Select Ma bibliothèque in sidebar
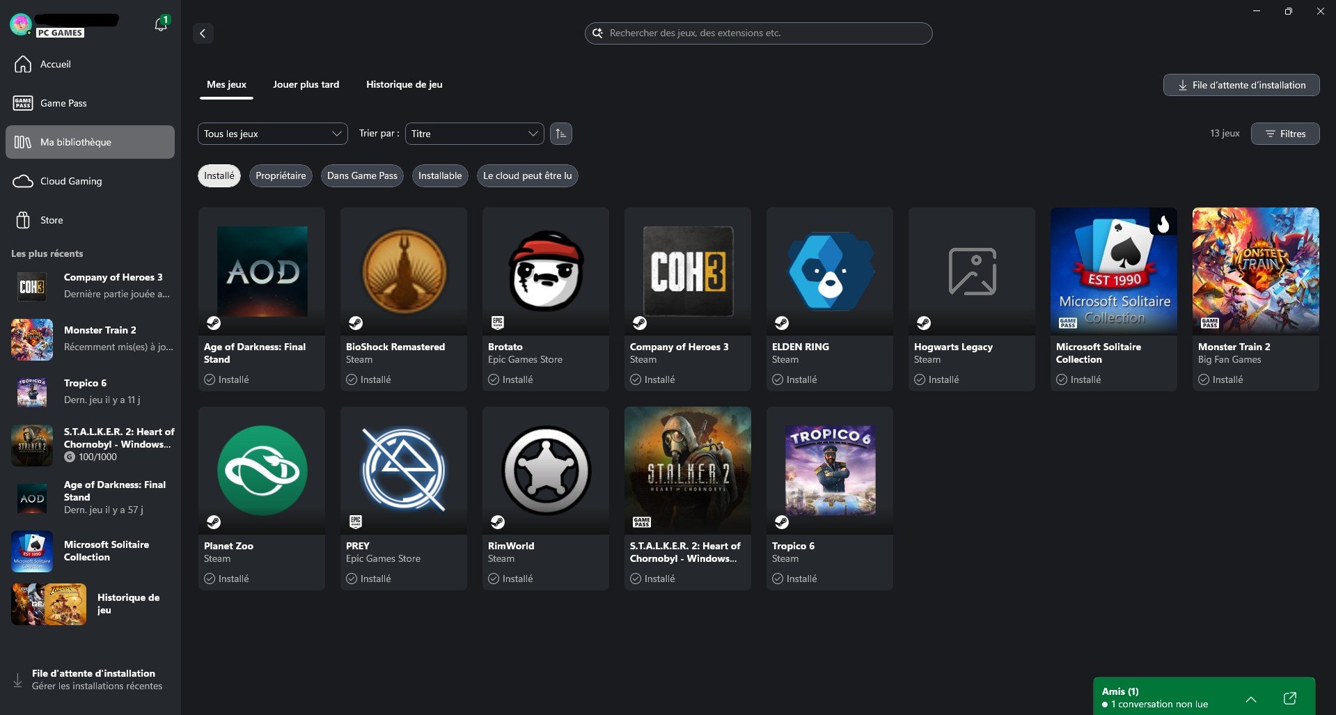 tap(90, 142)
